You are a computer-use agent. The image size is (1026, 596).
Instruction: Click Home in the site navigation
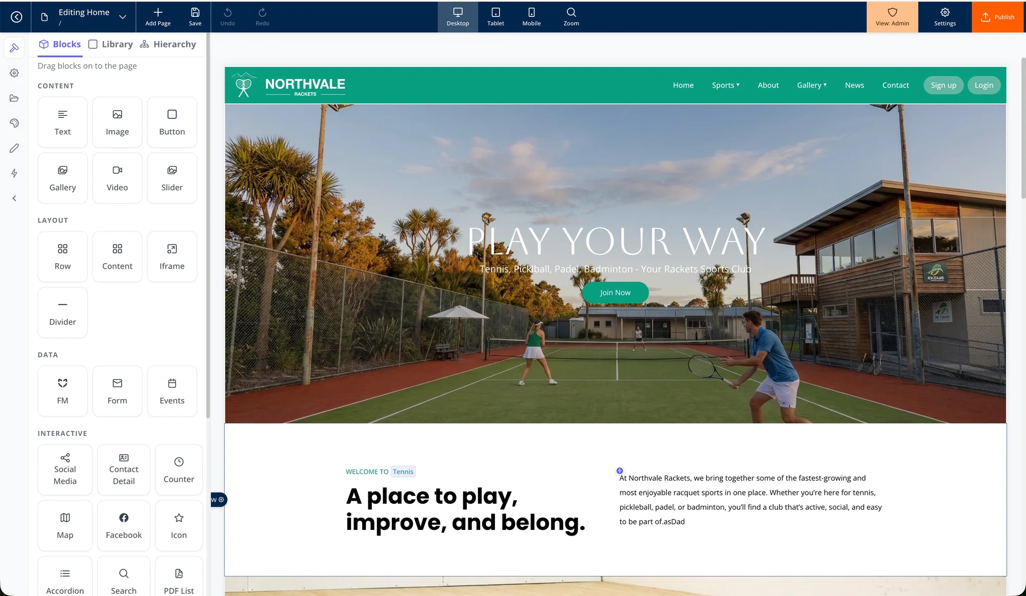coord(683,85)
